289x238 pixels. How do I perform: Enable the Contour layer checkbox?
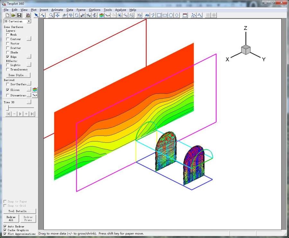(x=8, y=39)
